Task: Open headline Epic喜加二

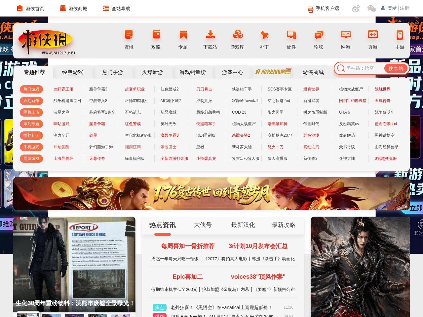Action: (x=188, y=277)
